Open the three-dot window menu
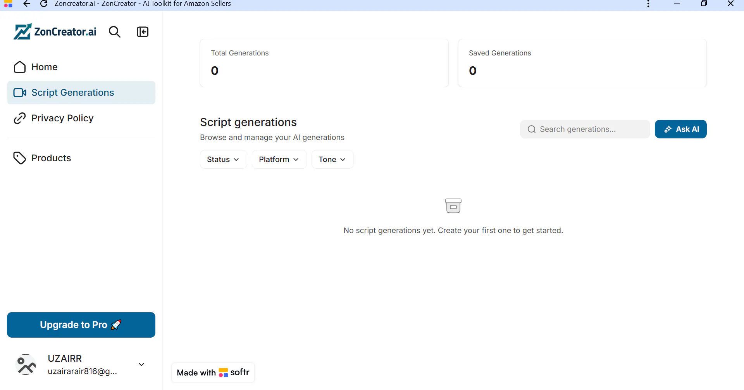Screen dimensions: 744x390 coord(648,4)
